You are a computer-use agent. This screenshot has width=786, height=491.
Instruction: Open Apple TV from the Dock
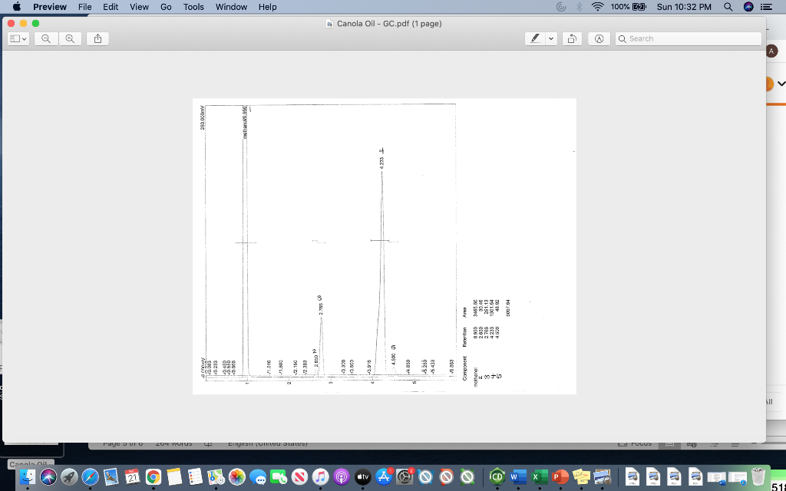tap(362, 476)
